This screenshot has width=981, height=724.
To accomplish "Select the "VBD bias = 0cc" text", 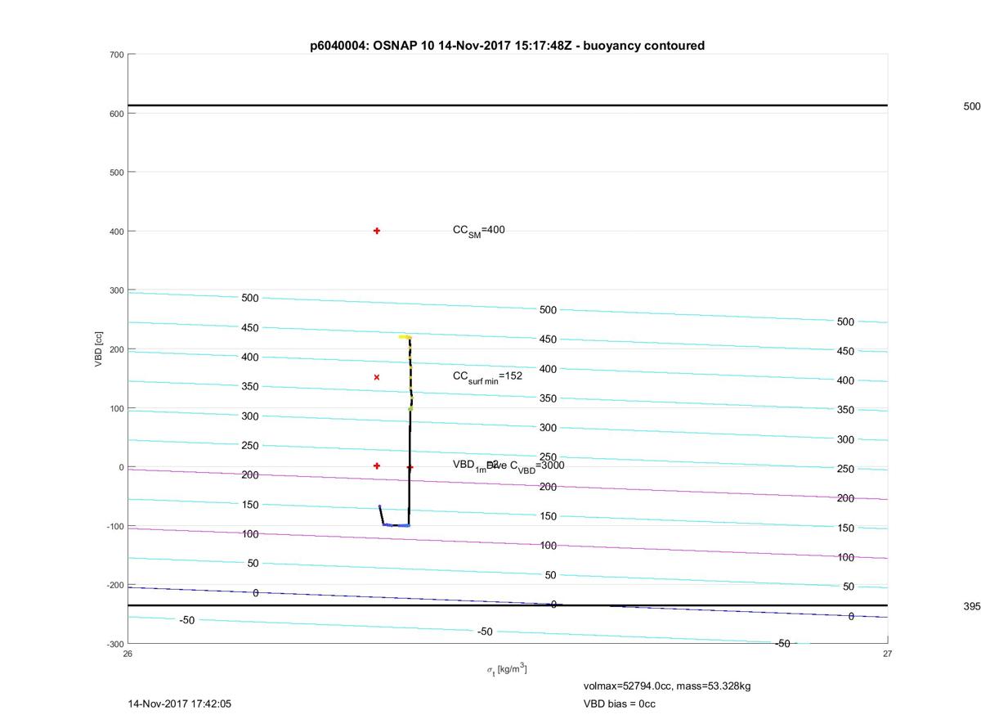I will point(619,704).
